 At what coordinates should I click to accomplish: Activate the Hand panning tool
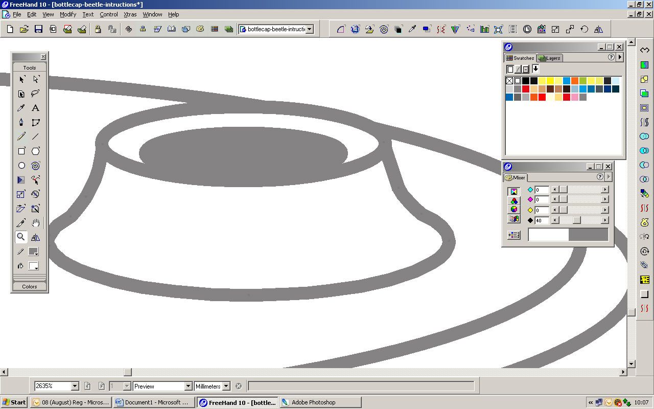click(x=36, y=222)
